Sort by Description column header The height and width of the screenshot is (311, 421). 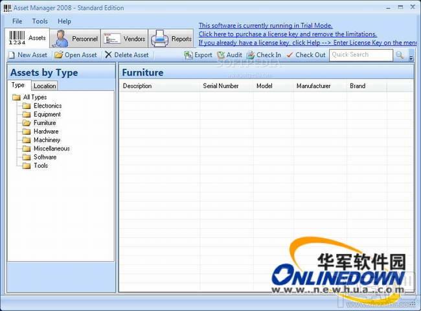160,86
